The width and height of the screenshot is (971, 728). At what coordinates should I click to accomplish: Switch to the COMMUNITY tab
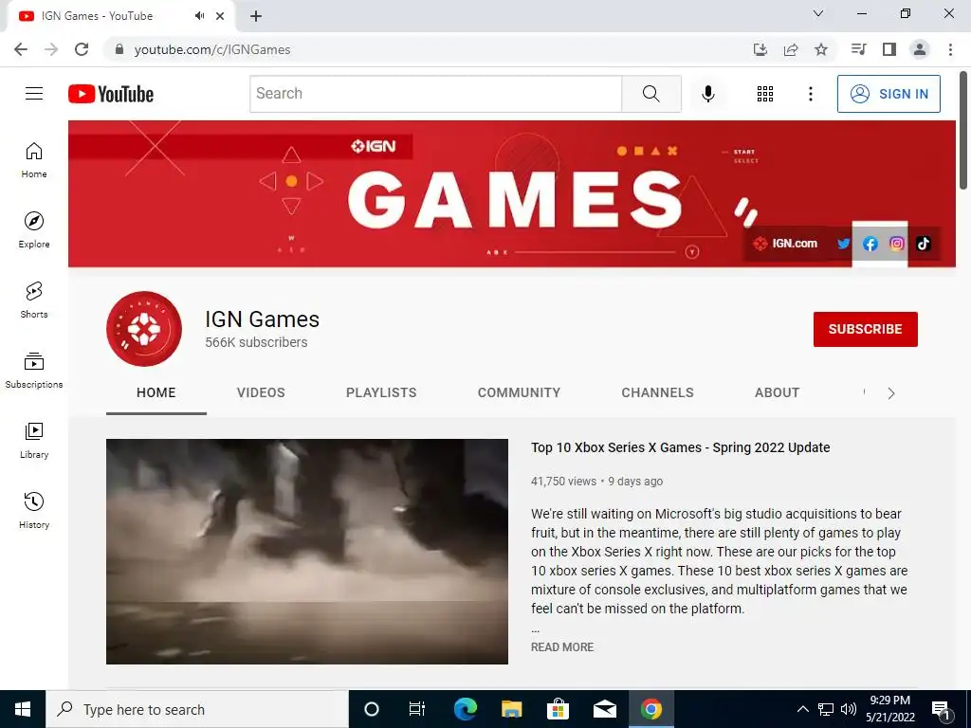click(x=519, y=392)
